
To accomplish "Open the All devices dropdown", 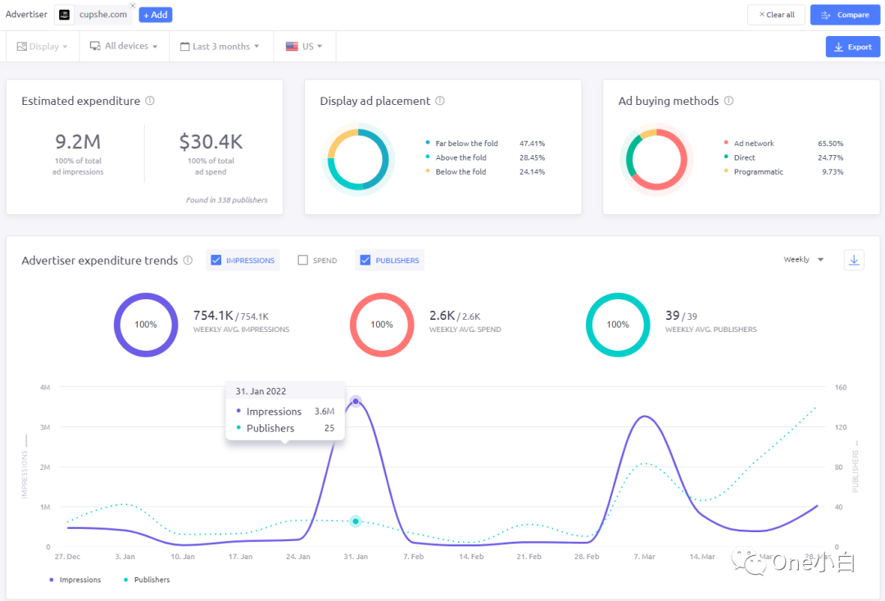I will point(123,46).
